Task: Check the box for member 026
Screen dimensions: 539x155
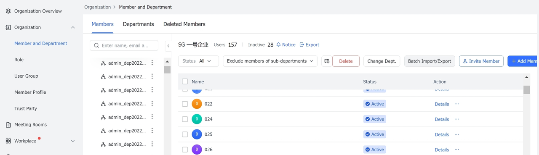Action: point(185,150)
